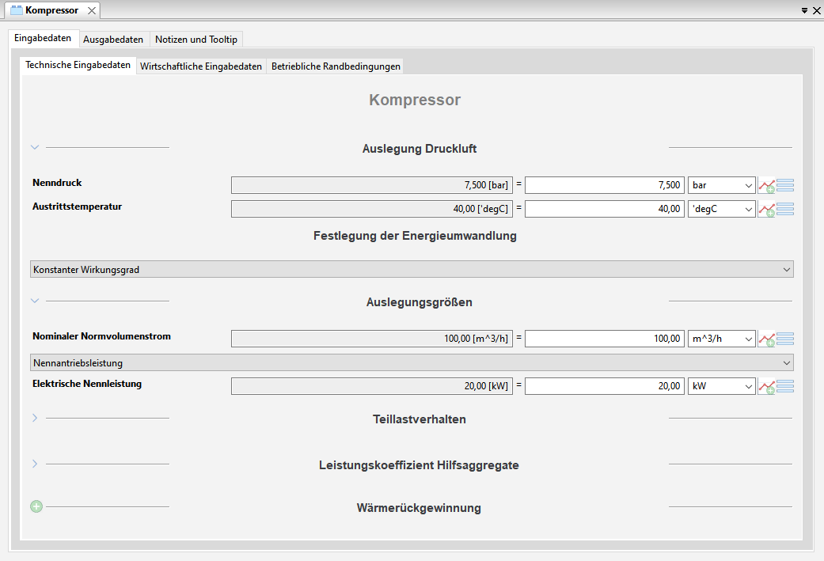824x561 pixels.
Task: Click the chart icon for Nominaler Normvolumenstrom
Action: click(766, 339)
